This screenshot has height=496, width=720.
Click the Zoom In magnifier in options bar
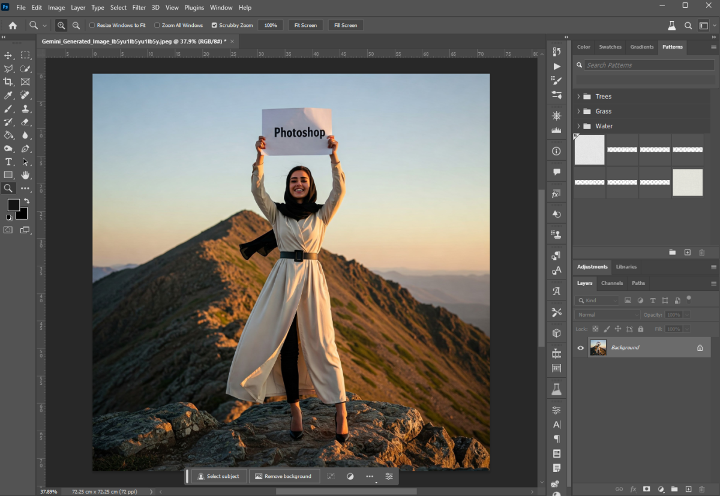click(61, 25)
